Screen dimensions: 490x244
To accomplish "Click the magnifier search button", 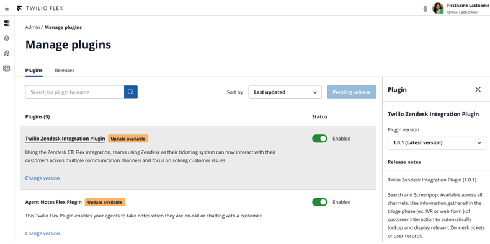I will [x=131, y=92].
